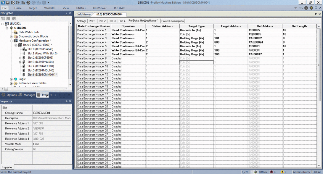The image size is (323, 174).
Task: Open the PLC HWC ribbon tab
Action: pyautogui.click(x=120, y=8)
